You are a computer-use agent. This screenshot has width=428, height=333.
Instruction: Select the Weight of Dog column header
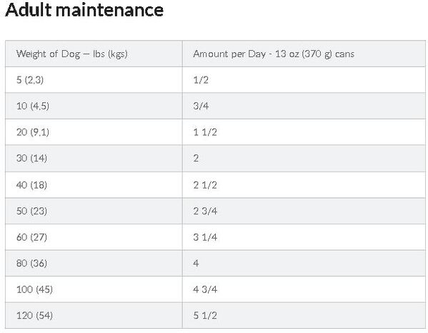point(94,54)
